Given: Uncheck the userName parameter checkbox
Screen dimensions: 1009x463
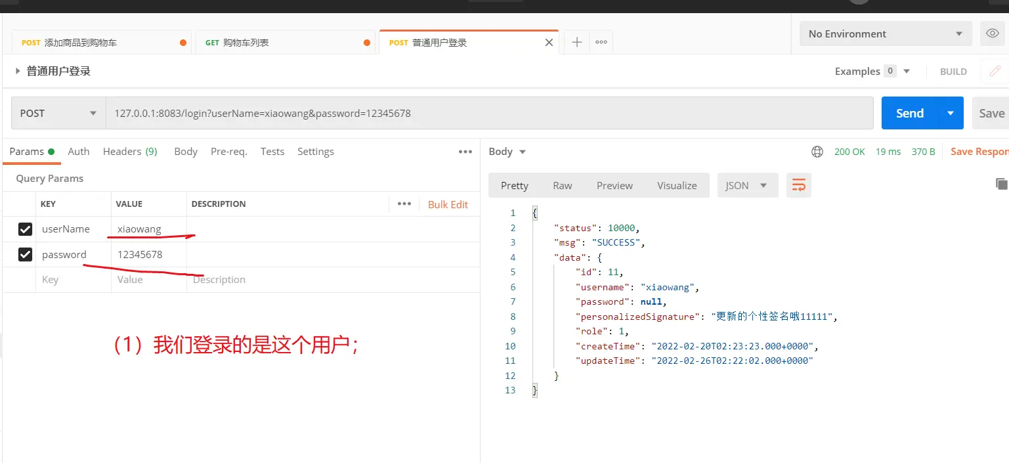Looking at the screenshot, I should point(25,229).
